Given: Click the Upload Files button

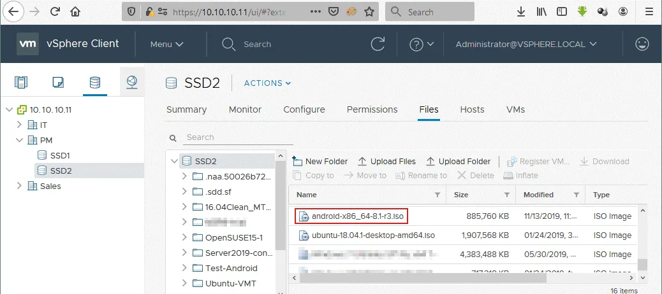Looking at the screenshot, I should [x=386, y=162].
